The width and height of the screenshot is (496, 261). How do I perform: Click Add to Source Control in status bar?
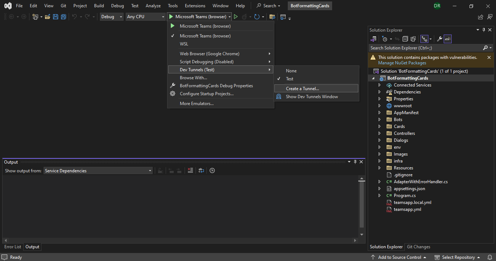399,257
